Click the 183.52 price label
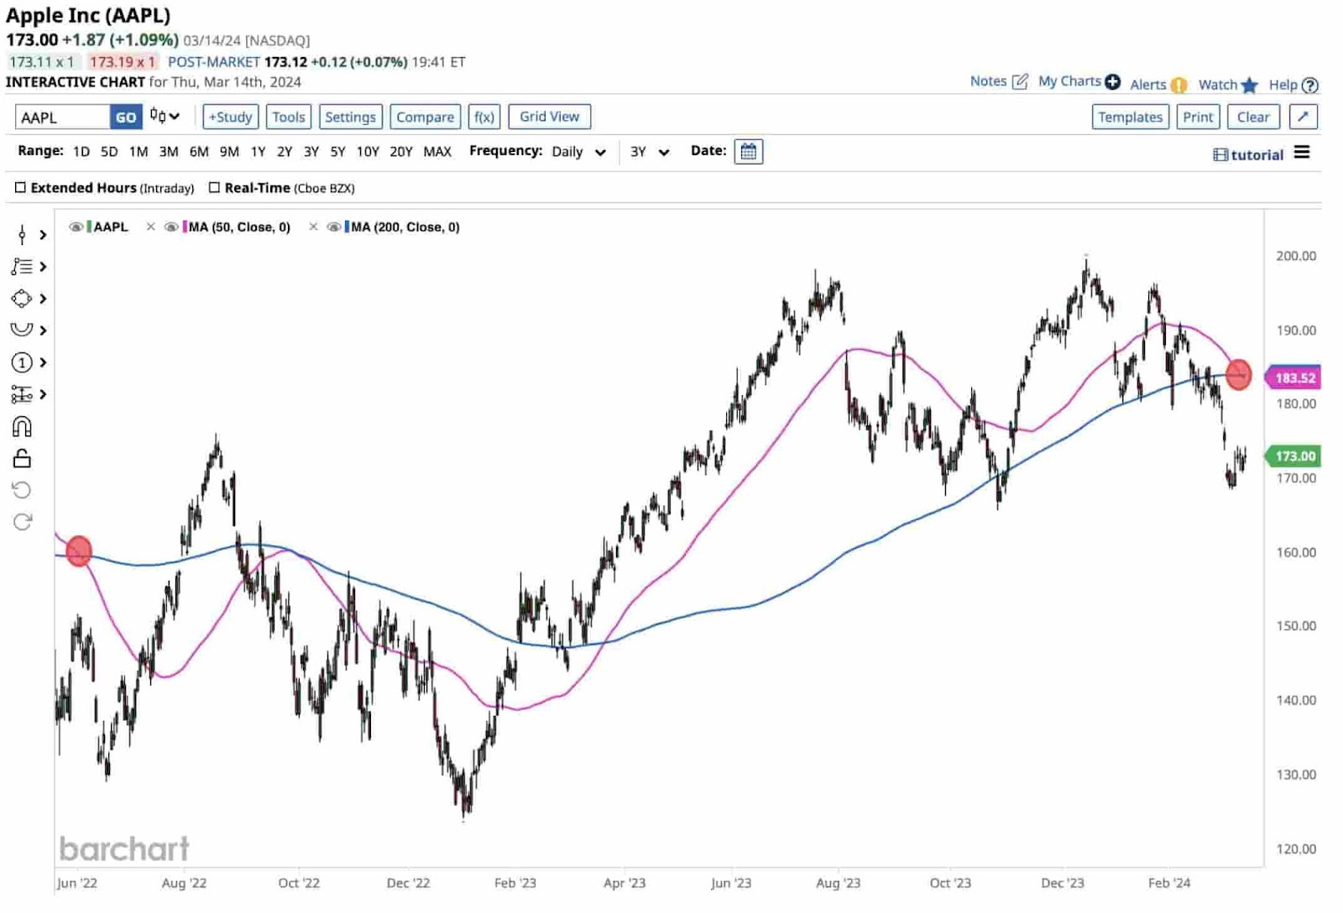Image resolution: width=1343 pixels, height=913 pixels. click(1293, 378)
